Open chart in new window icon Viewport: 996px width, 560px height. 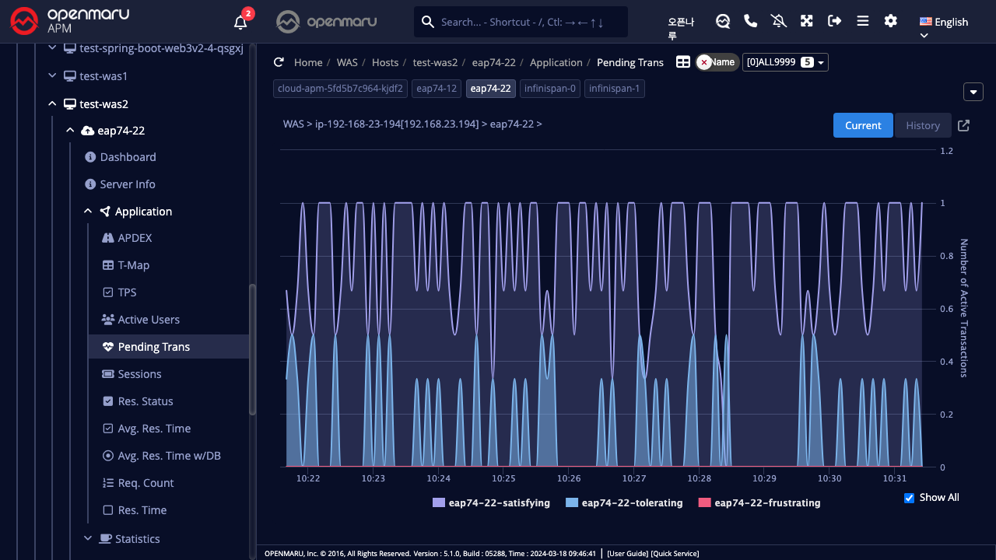click(x=963, y=125)
